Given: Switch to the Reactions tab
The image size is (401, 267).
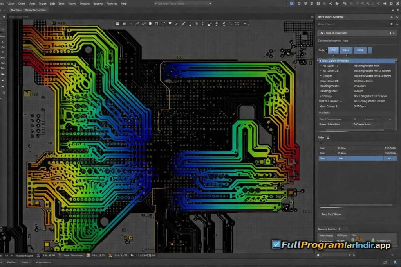Looking at the screenshot, I should click(x=16, y=10).
